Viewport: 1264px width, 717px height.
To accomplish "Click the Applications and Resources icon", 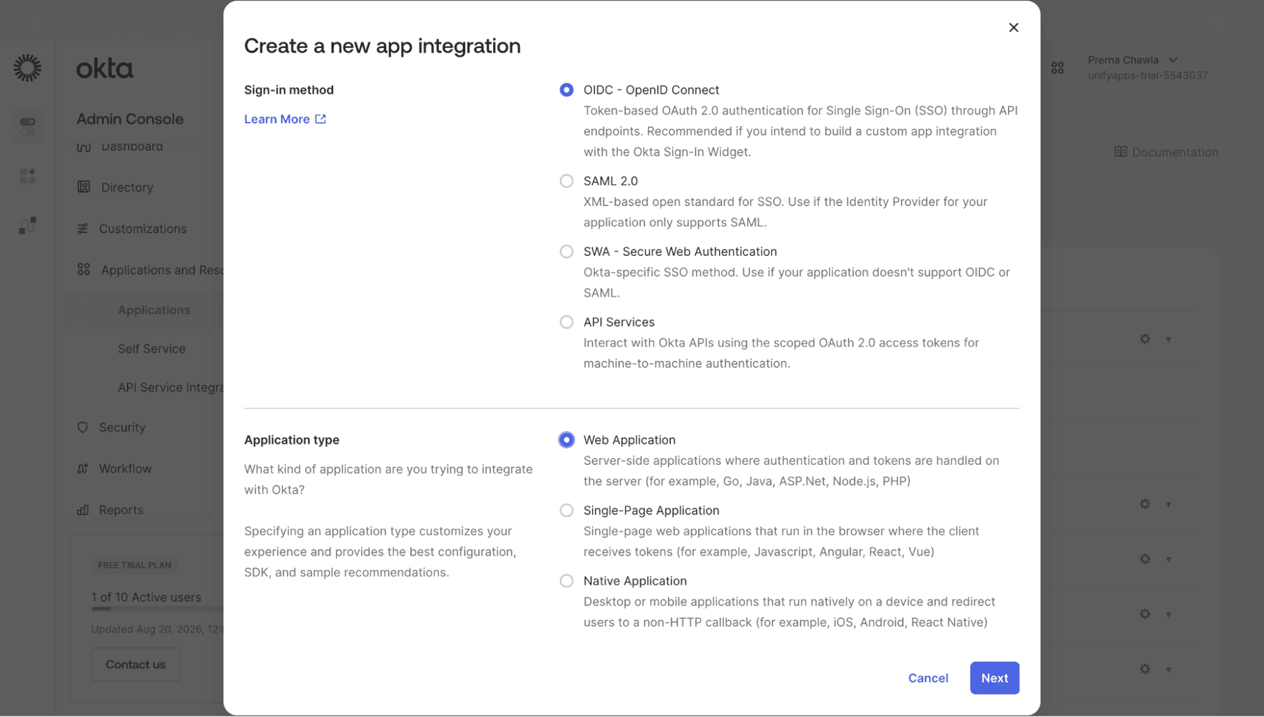I will tap(84, 270).
